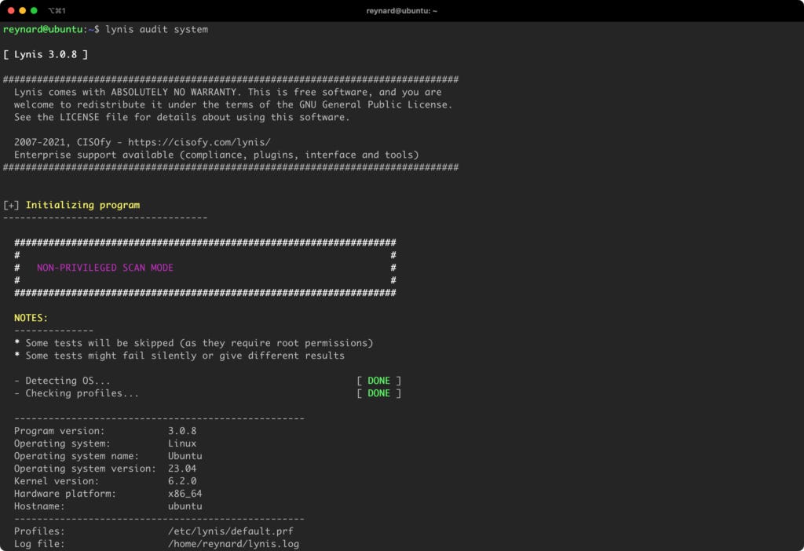Click the reynard@ubuntu window title

click(x=401, y=11)
